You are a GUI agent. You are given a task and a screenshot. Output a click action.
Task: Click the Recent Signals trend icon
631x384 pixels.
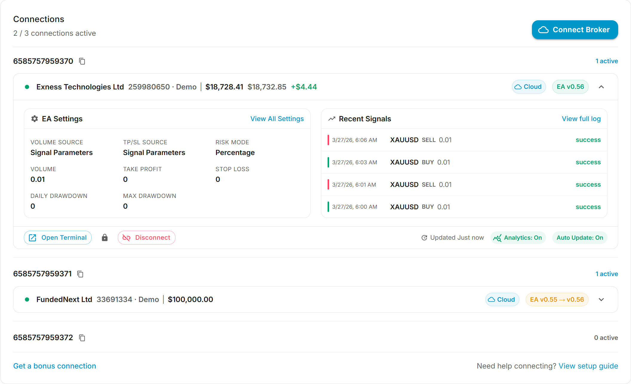coord(332,118)
